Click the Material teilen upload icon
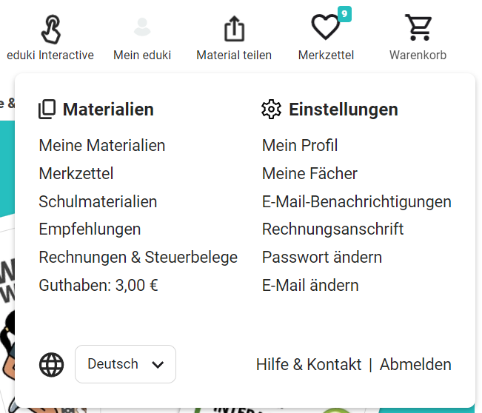The height and width of the screenshot is (413, 482). tap(234, 30)
